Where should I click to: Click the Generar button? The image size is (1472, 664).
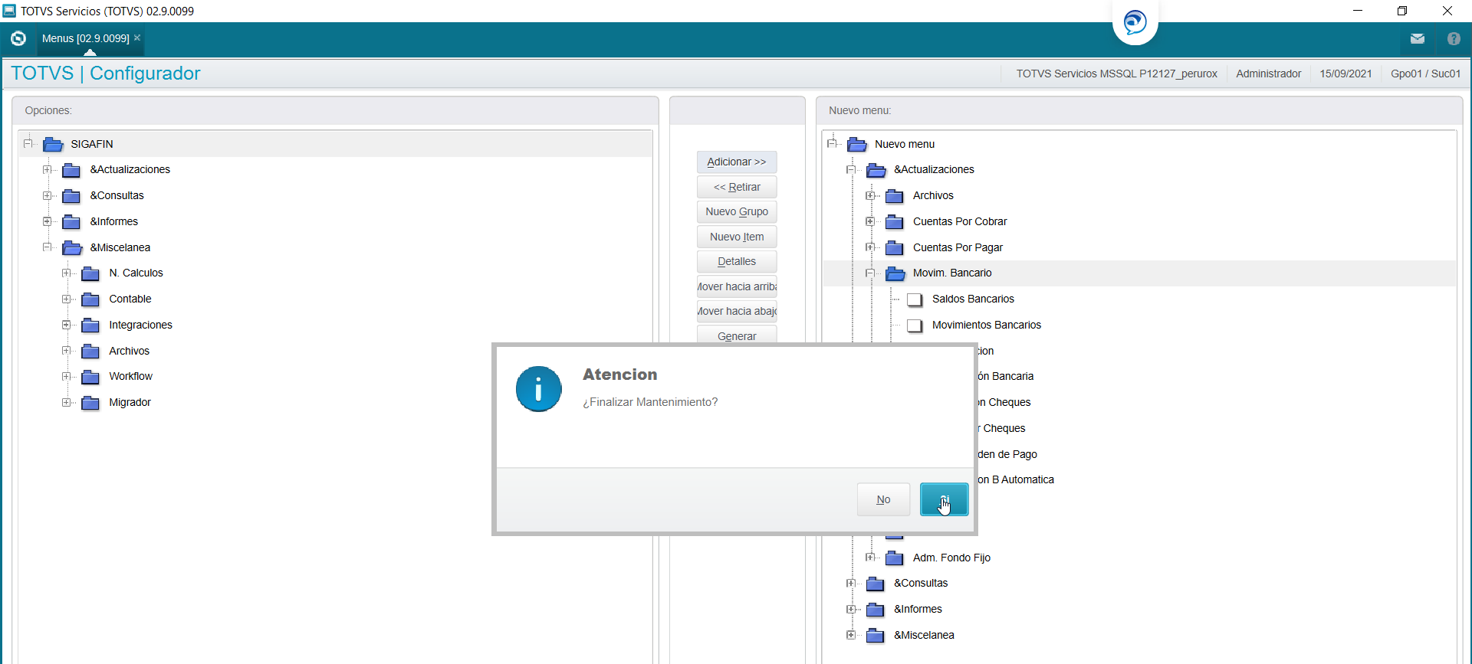point(737,335)
